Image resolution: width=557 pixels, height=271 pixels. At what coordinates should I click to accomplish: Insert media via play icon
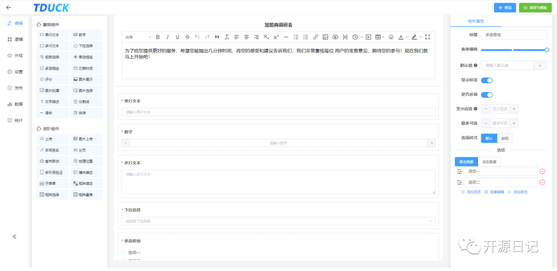(x=368, y=37)
